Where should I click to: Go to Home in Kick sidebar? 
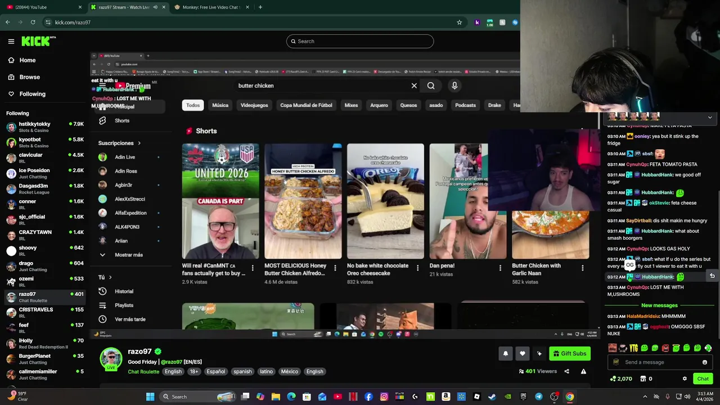click(x=27, y=60)
